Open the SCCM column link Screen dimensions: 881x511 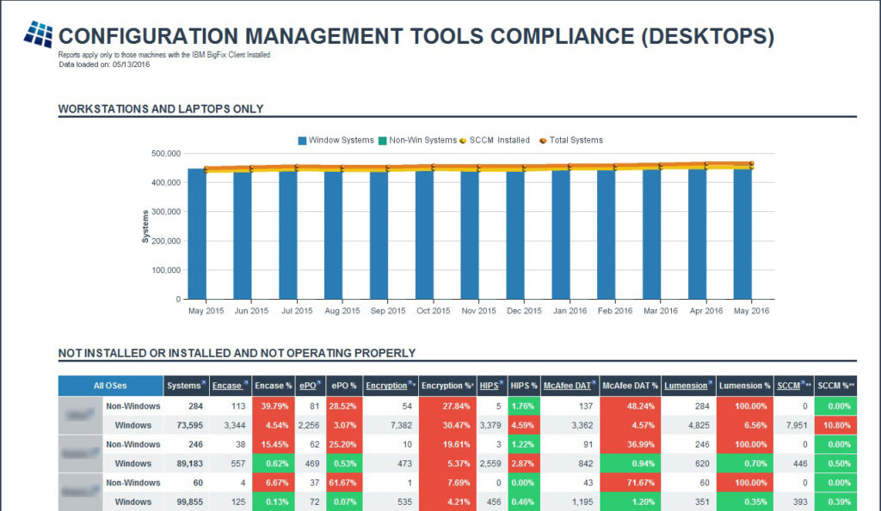point(788,386)
